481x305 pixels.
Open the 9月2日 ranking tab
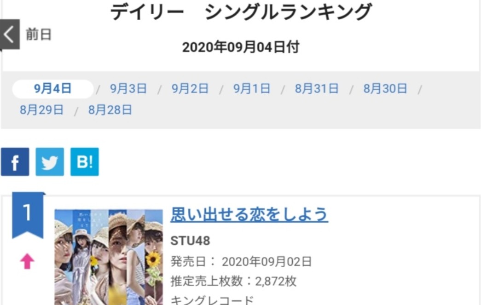pos(190,89)
